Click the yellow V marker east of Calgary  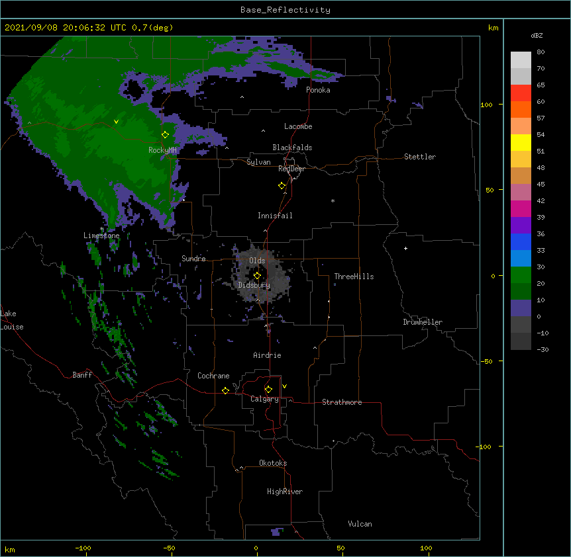click(x=284, y=386)
